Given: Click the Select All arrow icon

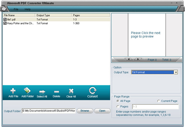Looking at the screenshot, I should (x=42, y=91).
